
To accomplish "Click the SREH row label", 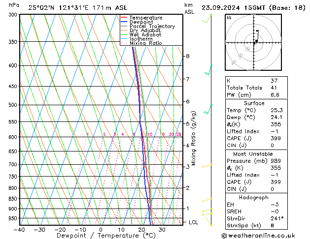I will [234, 211].
